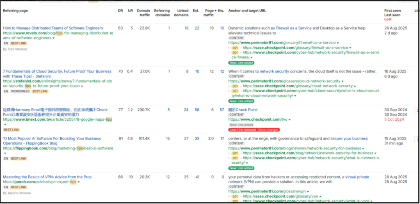Viewport: 420px width, 204px height.
Task: Click the BEST LINK tag under the flippingbook.com URL
Action: coord(18,158)
